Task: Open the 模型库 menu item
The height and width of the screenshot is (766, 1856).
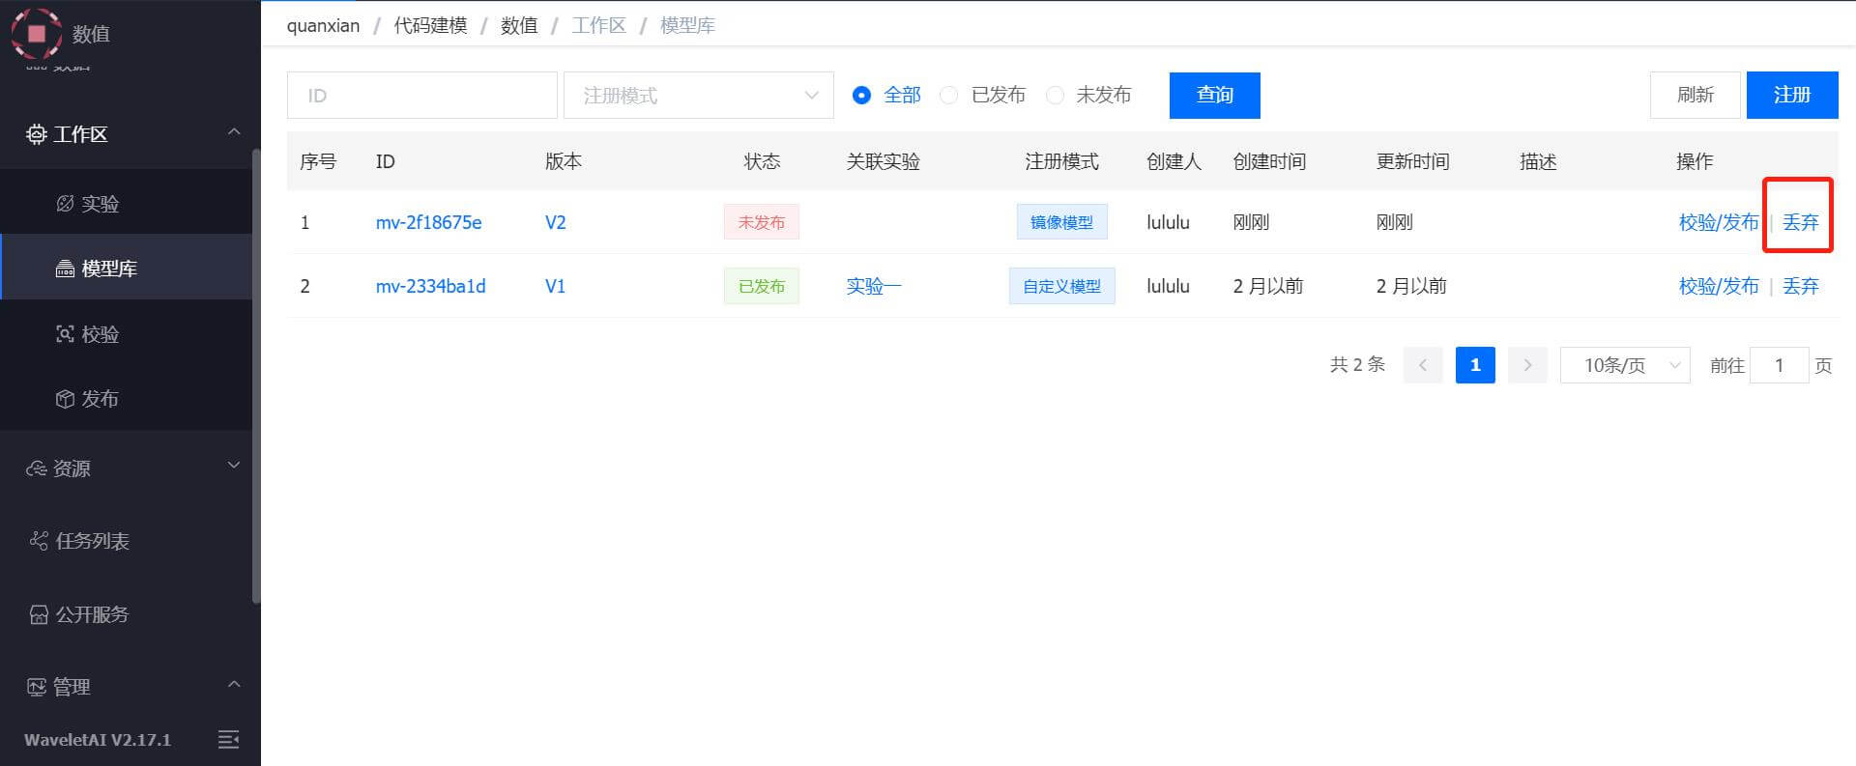Action: point(126,268)
